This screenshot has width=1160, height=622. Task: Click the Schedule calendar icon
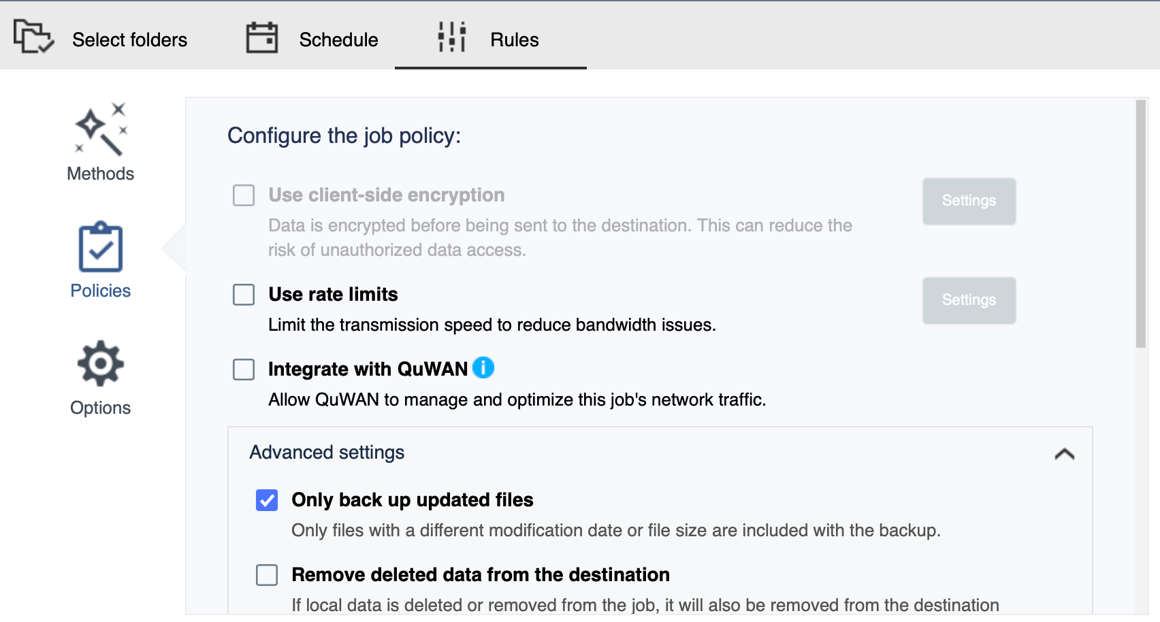pyautogui.click(x=262, y=37)
